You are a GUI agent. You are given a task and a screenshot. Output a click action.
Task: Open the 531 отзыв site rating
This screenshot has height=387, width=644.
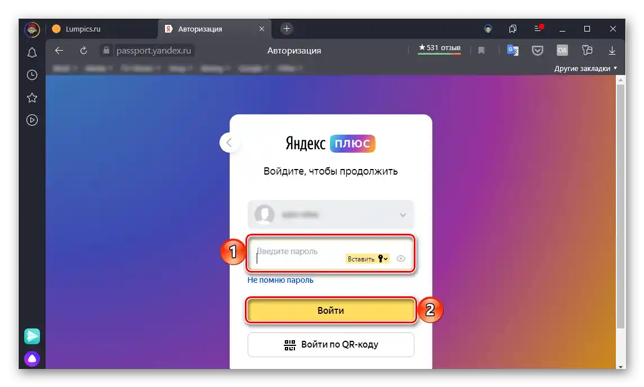[x=440, y=48]
